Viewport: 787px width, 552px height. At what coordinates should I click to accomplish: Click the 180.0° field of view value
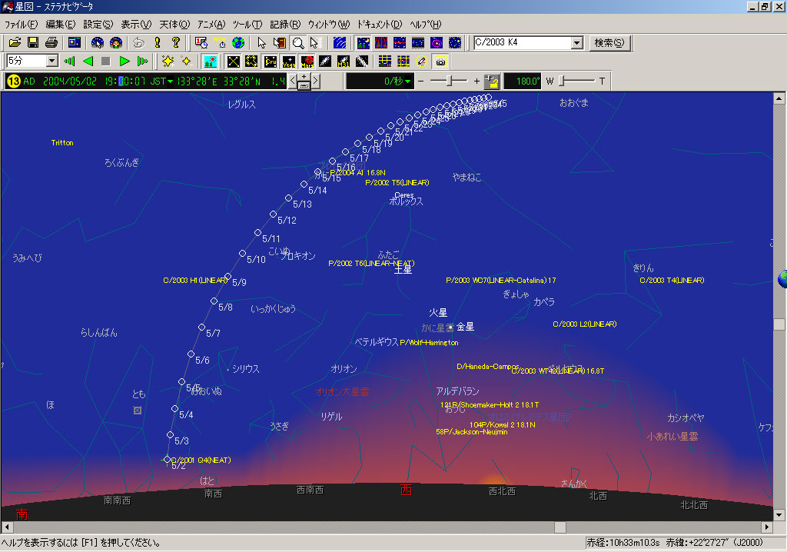522,81
